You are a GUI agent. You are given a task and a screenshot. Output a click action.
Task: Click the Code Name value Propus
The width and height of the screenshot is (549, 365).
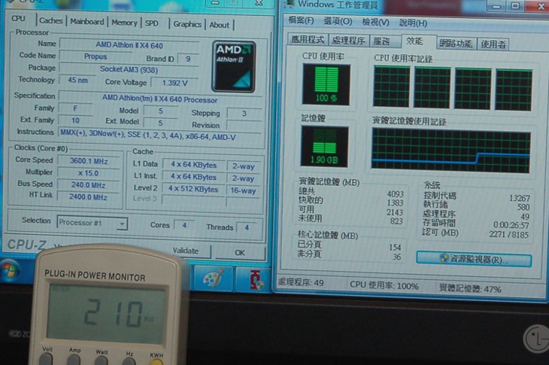click(x=96, y=56)
